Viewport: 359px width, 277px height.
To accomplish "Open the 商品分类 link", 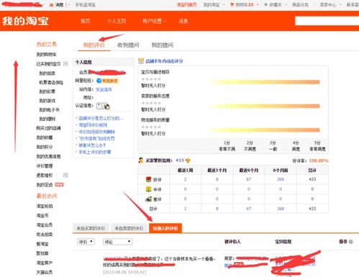I will (x=300, y=4).
